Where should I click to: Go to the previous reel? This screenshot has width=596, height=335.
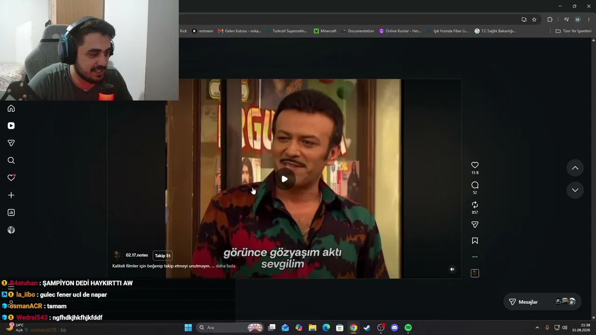pos(575,168)
